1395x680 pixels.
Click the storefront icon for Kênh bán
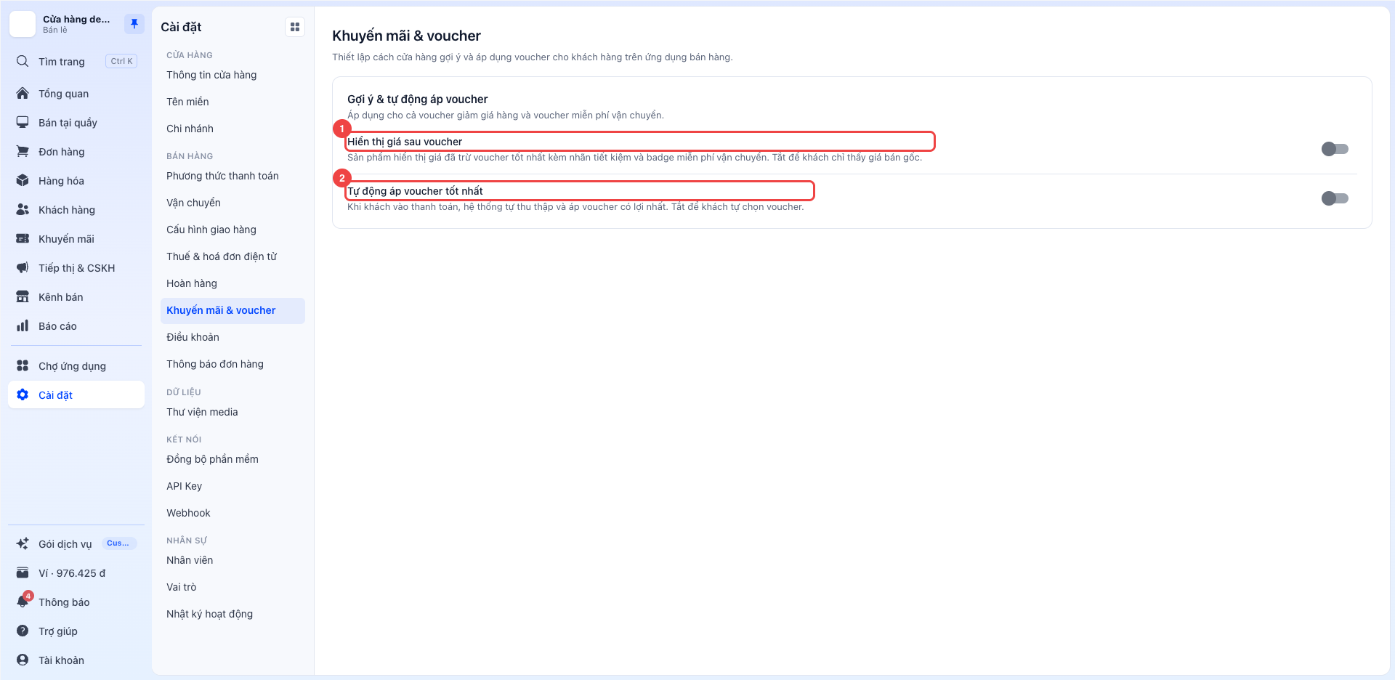tap(23, 297)
